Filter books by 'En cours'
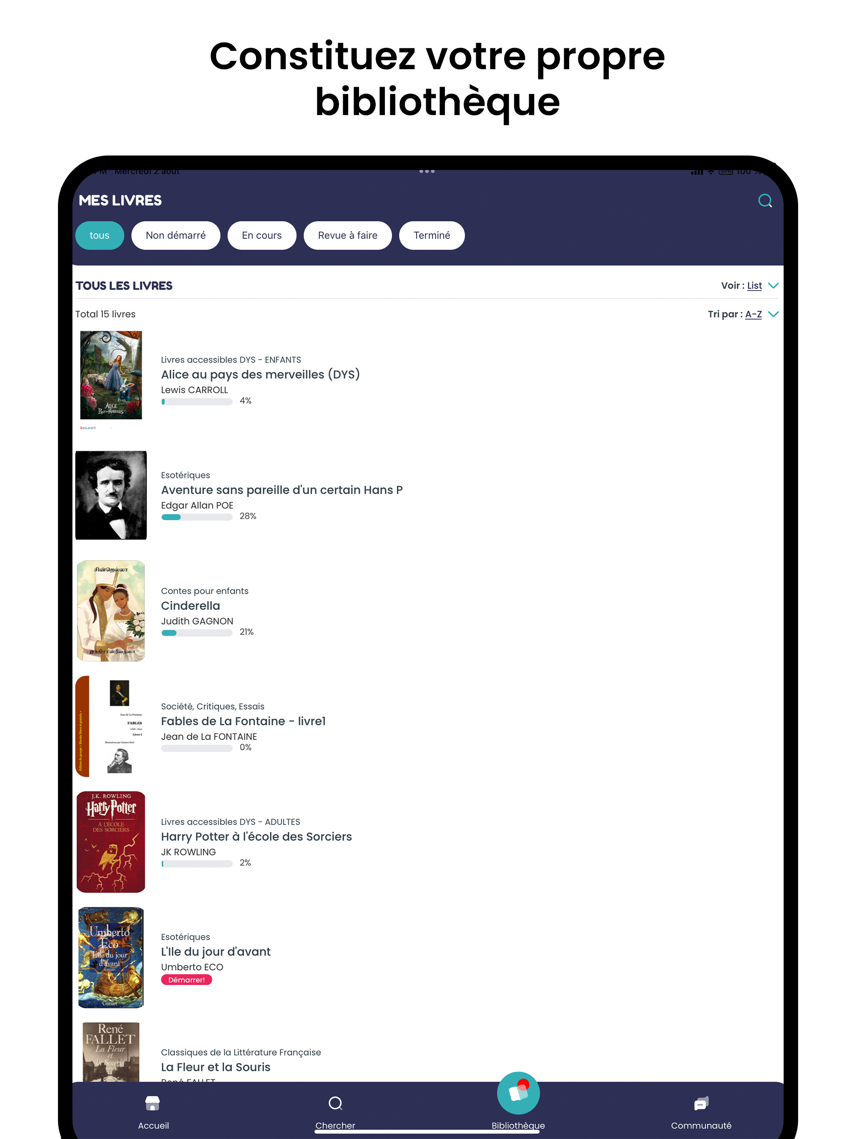The width and height of the screenshot is (854, 1139). pyautogui.click(x=261, y=235)
